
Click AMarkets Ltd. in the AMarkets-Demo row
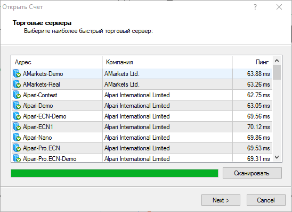(122, 74)
